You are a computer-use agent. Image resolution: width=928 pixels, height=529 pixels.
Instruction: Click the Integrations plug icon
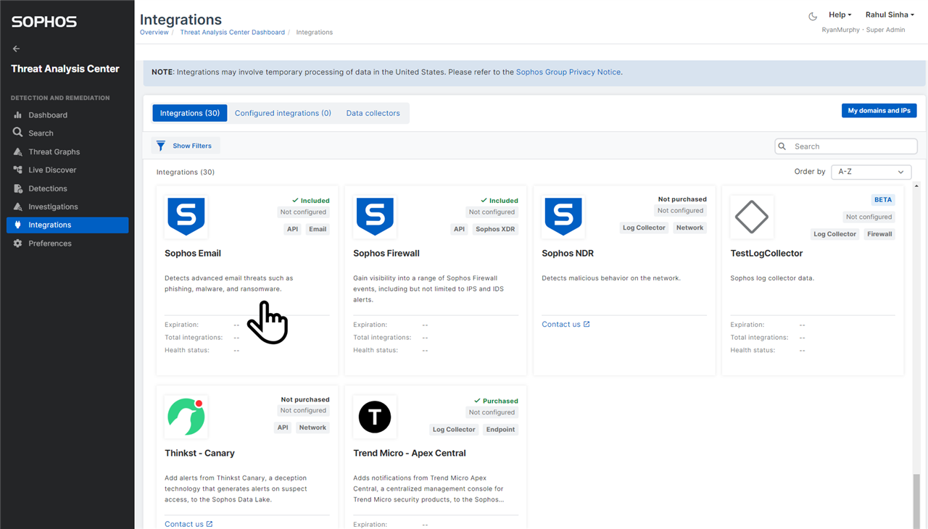click(18, 225)
